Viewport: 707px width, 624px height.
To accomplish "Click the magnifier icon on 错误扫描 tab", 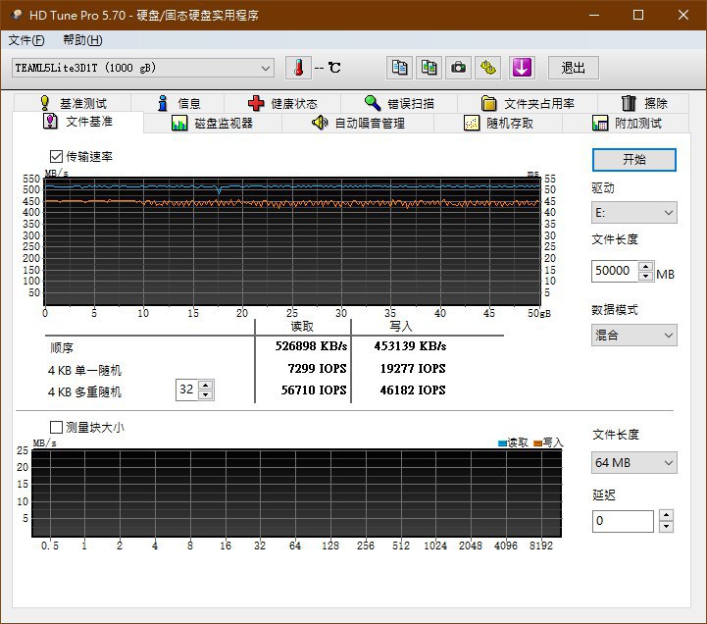I will 373,103.
